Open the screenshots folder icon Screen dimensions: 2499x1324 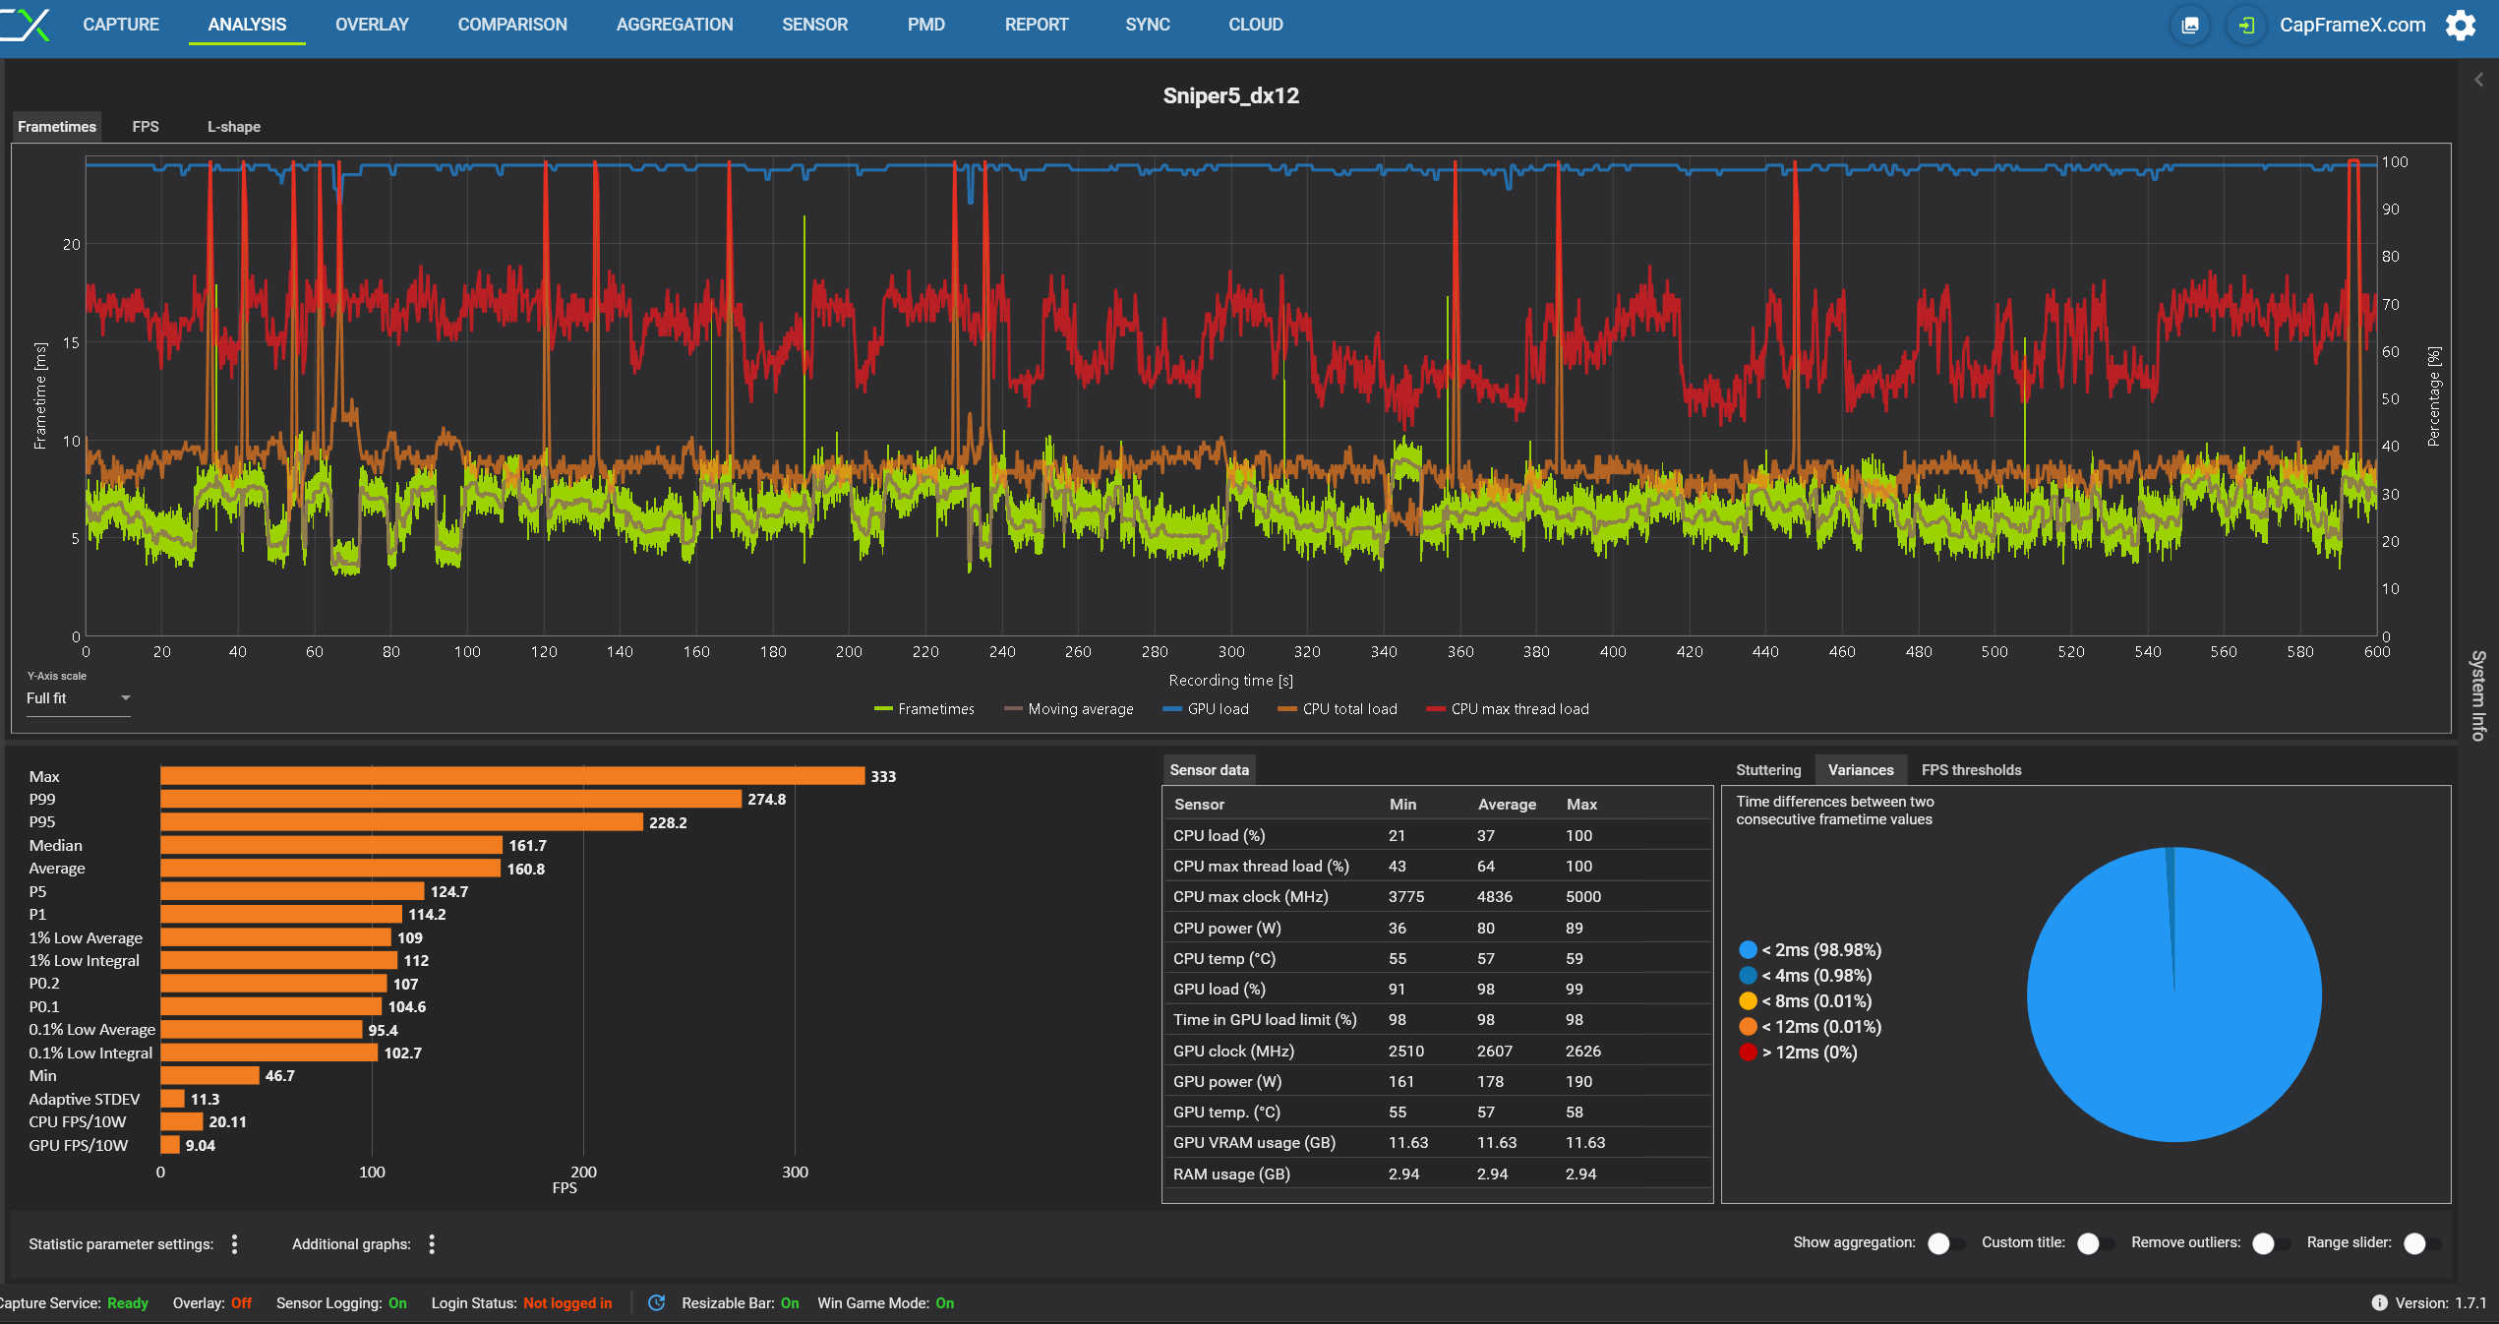2189,26
